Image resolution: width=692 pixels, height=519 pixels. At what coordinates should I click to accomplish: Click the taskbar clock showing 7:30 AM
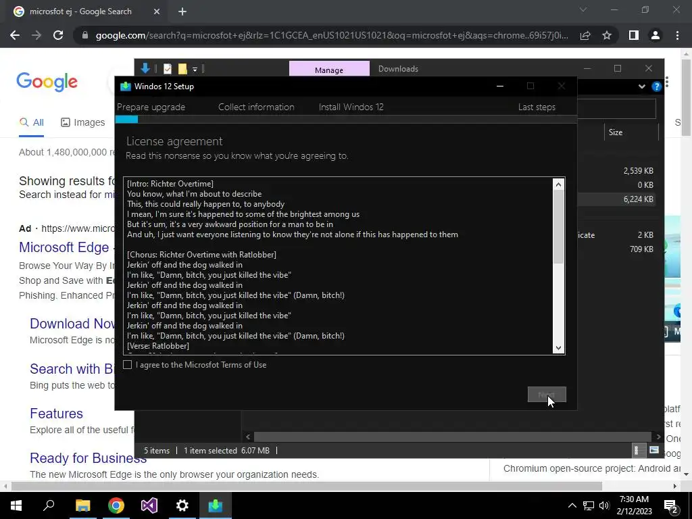[x=634, y=505]
